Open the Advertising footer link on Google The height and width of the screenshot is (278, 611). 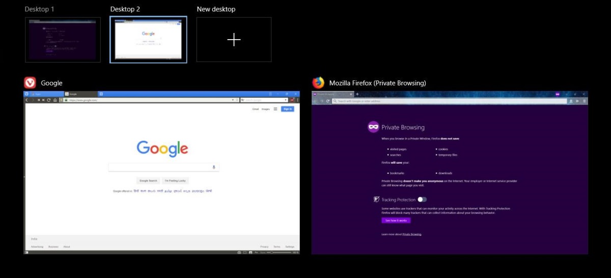pos(37,246)
